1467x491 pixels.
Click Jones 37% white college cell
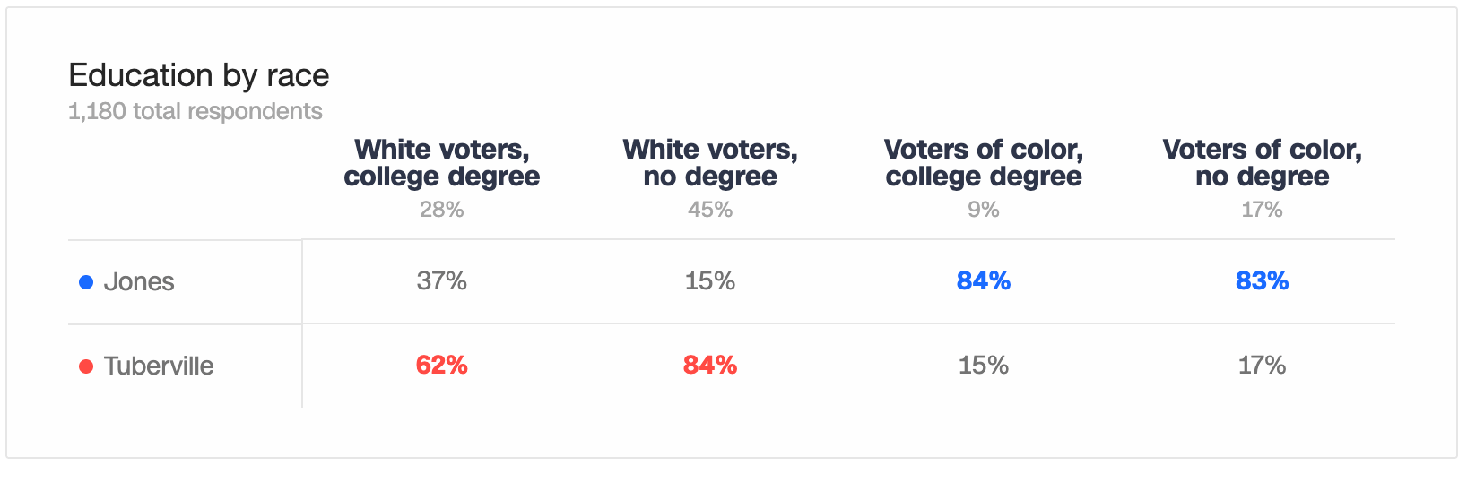(442, 281)
